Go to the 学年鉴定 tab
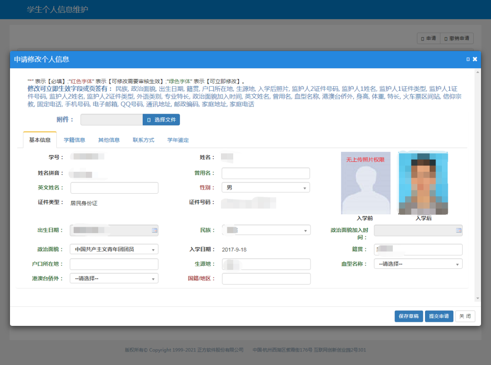This screenshot has height=365, width=491. [178, 140]
